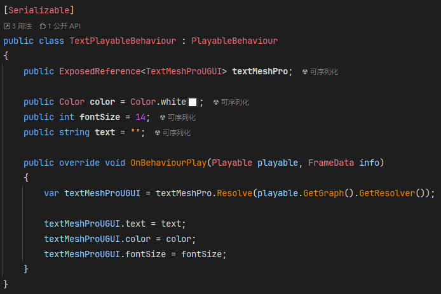The height and width of the screenshot is (294, 441).
Task: Click the serializable icon on the color line
Action: click(216, 102)
